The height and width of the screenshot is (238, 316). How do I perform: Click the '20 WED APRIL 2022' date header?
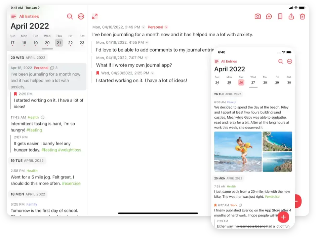(28, 57)
